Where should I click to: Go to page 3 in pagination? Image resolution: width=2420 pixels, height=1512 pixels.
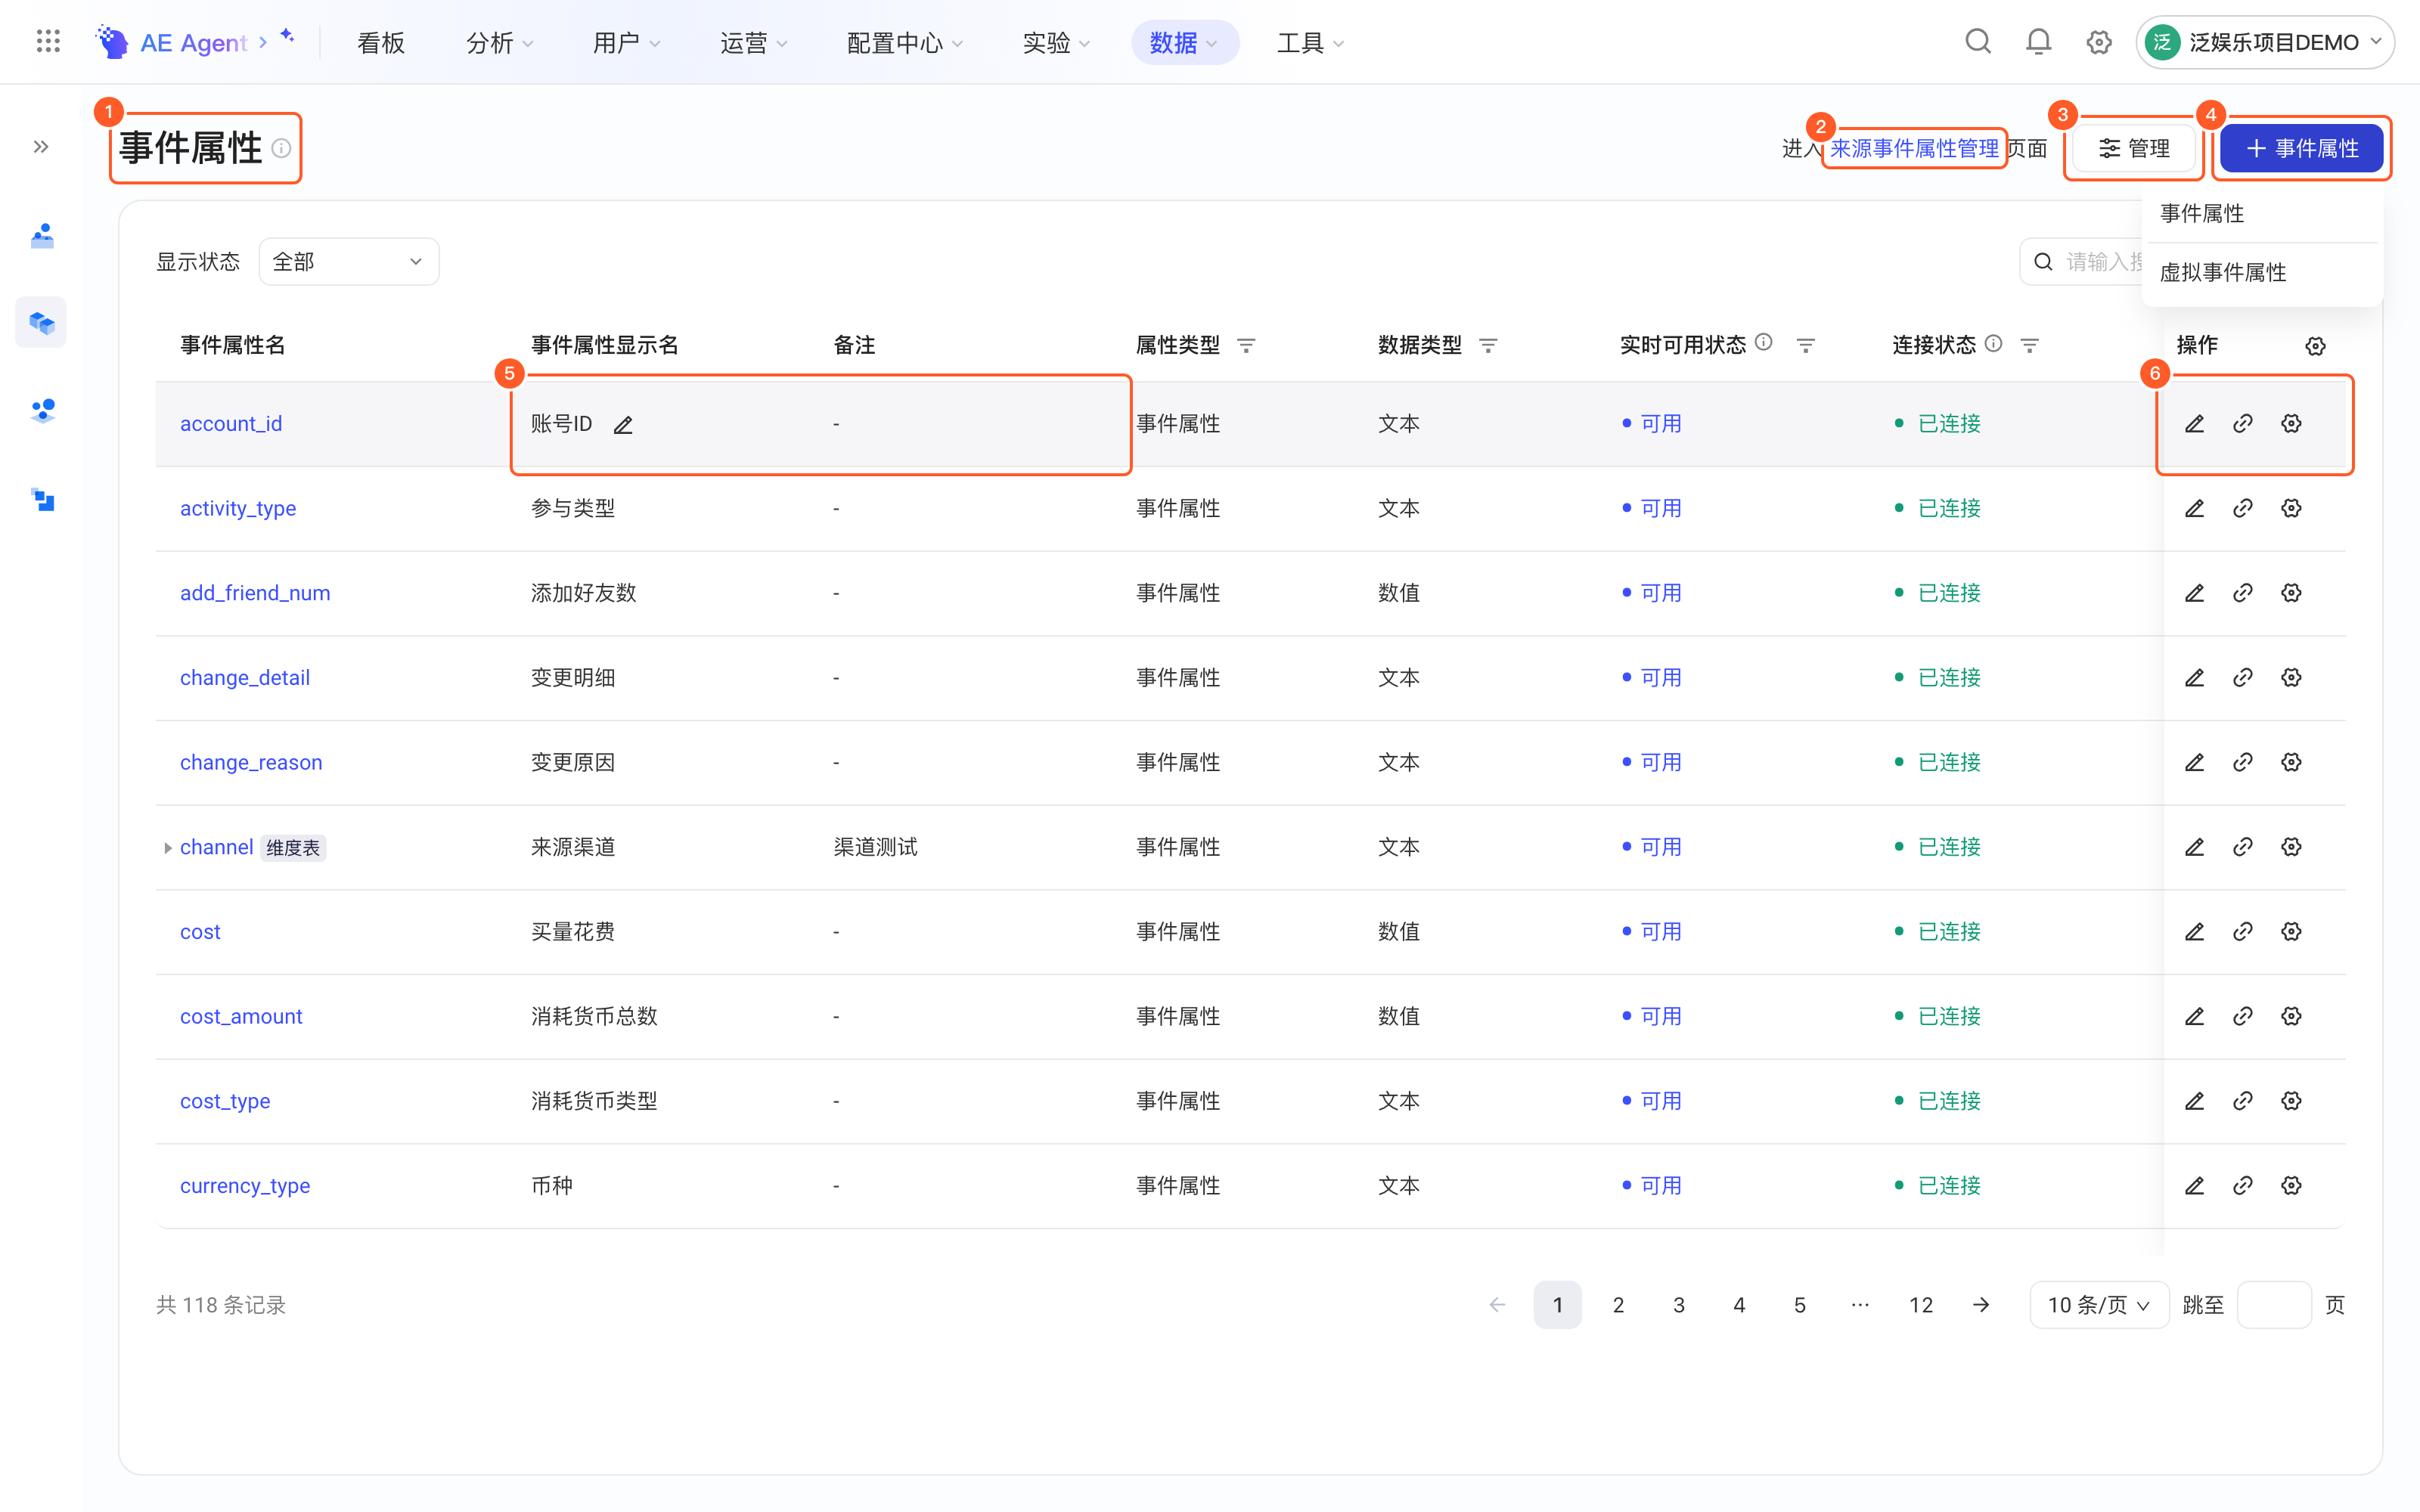1679,1305
